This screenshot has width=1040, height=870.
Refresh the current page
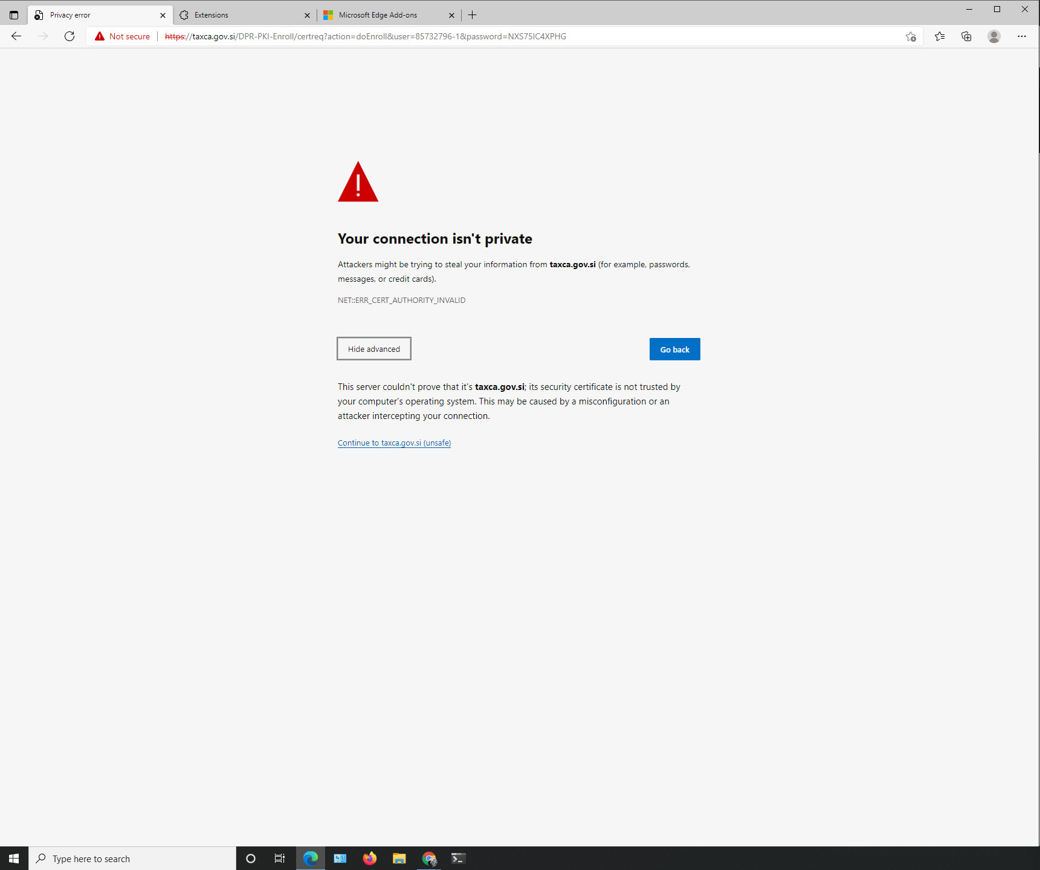click(x=69, y=36)
